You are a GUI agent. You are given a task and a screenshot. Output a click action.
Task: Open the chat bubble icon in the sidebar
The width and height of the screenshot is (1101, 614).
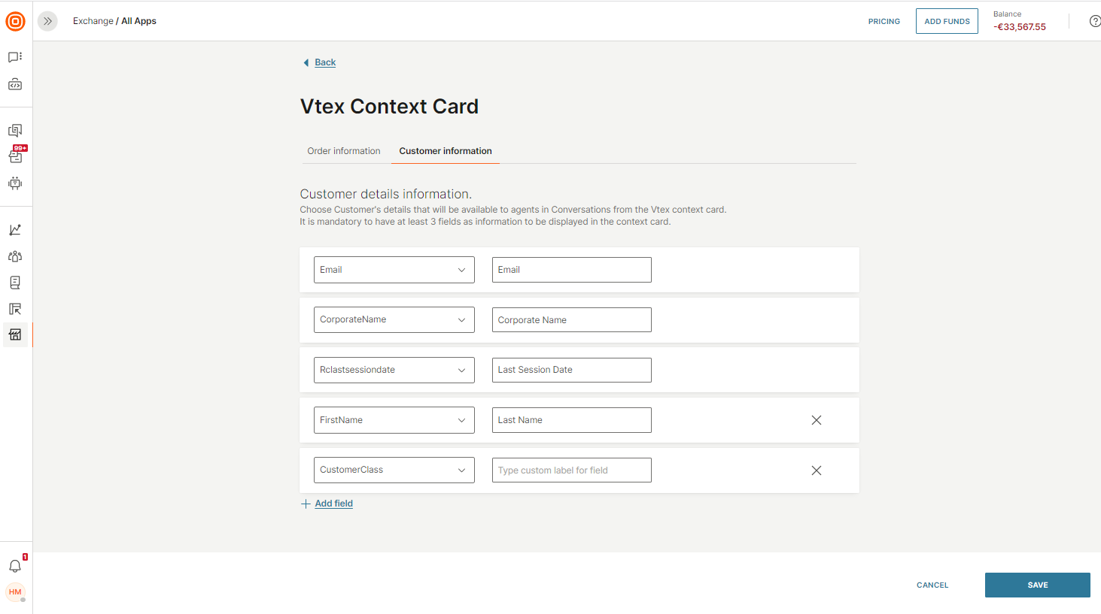click(15, 57)
